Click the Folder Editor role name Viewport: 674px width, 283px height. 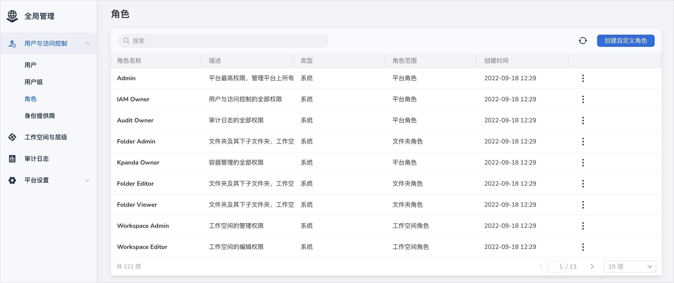tap(135, 184)
